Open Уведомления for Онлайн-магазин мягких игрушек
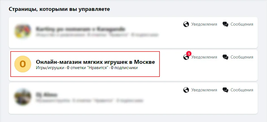 point(204,57)
